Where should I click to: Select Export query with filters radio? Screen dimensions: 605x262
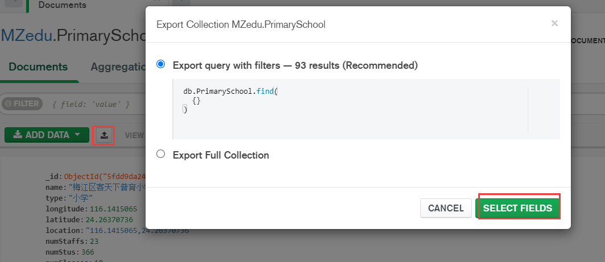click(161, 65)
